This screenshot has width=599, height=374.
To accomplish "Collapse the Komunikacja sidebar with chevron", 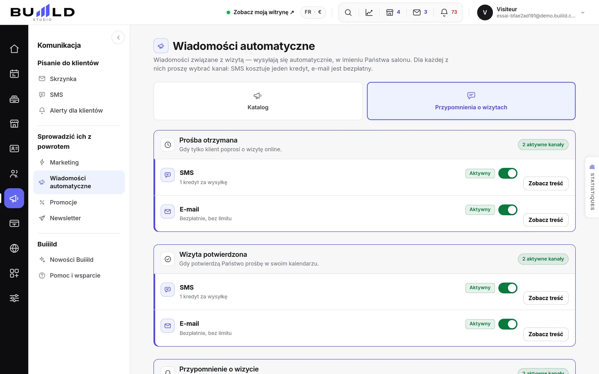I will pyautogui.click(x=118, y=38).
